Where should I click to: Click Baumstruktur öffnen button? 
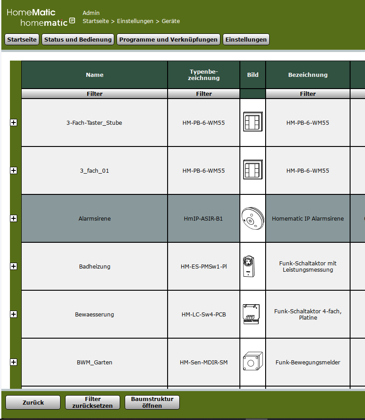tap(152, 402)
